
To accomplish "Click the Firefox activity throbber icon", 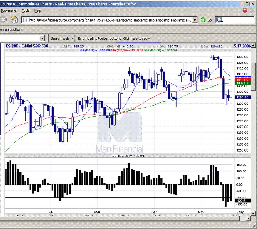I will (252, 10).
